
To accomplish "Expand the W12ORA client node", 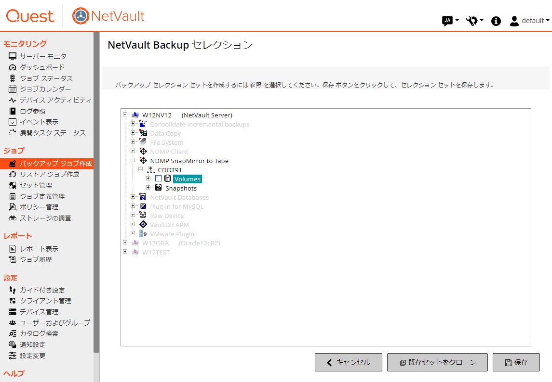I will click(125, 242).
